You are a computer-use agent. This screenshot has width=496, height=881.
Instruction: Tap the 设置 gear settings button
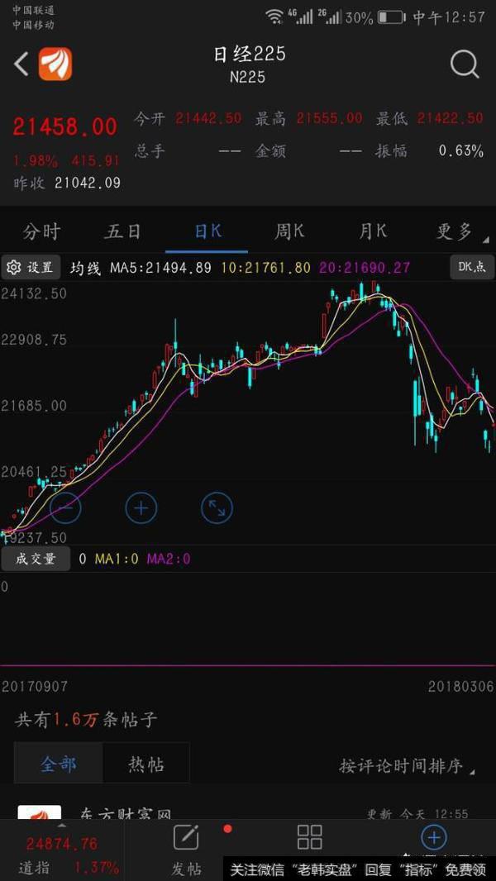point(31,268)
